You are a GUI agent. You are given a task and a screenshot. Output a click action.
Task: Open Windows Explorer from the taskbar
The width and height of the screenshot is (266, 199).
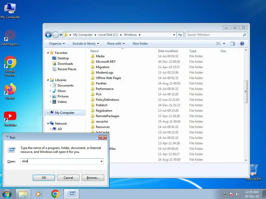click(23, 194)
